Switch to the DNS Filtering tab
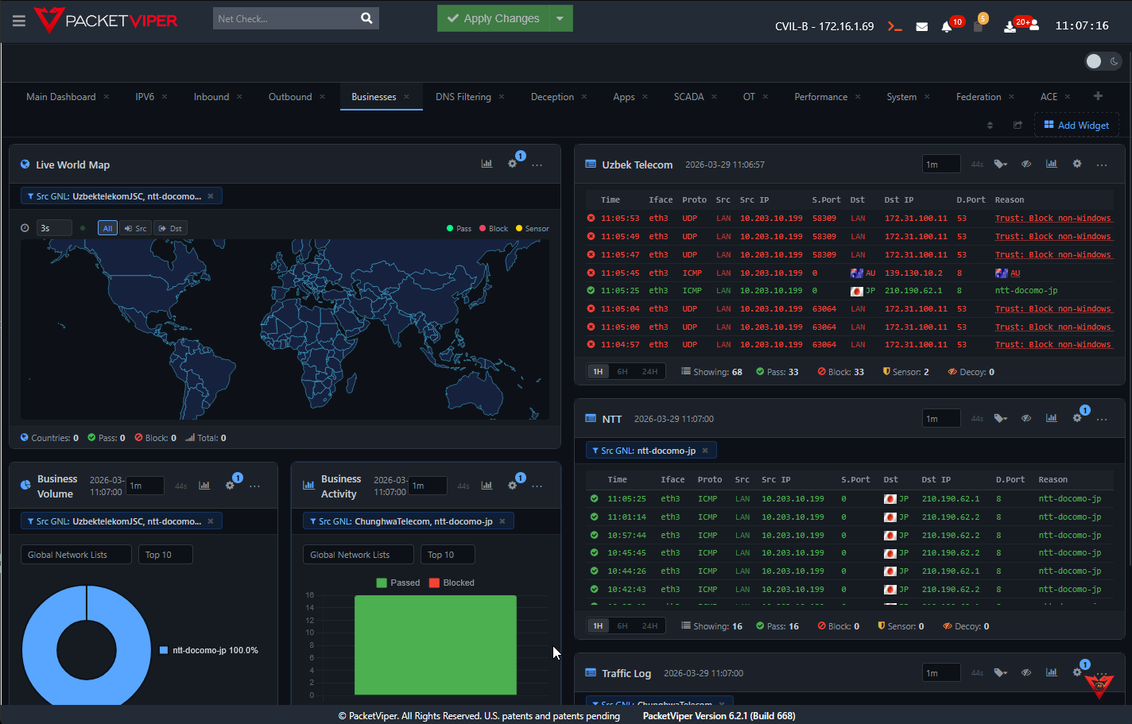 click(463, 97)
